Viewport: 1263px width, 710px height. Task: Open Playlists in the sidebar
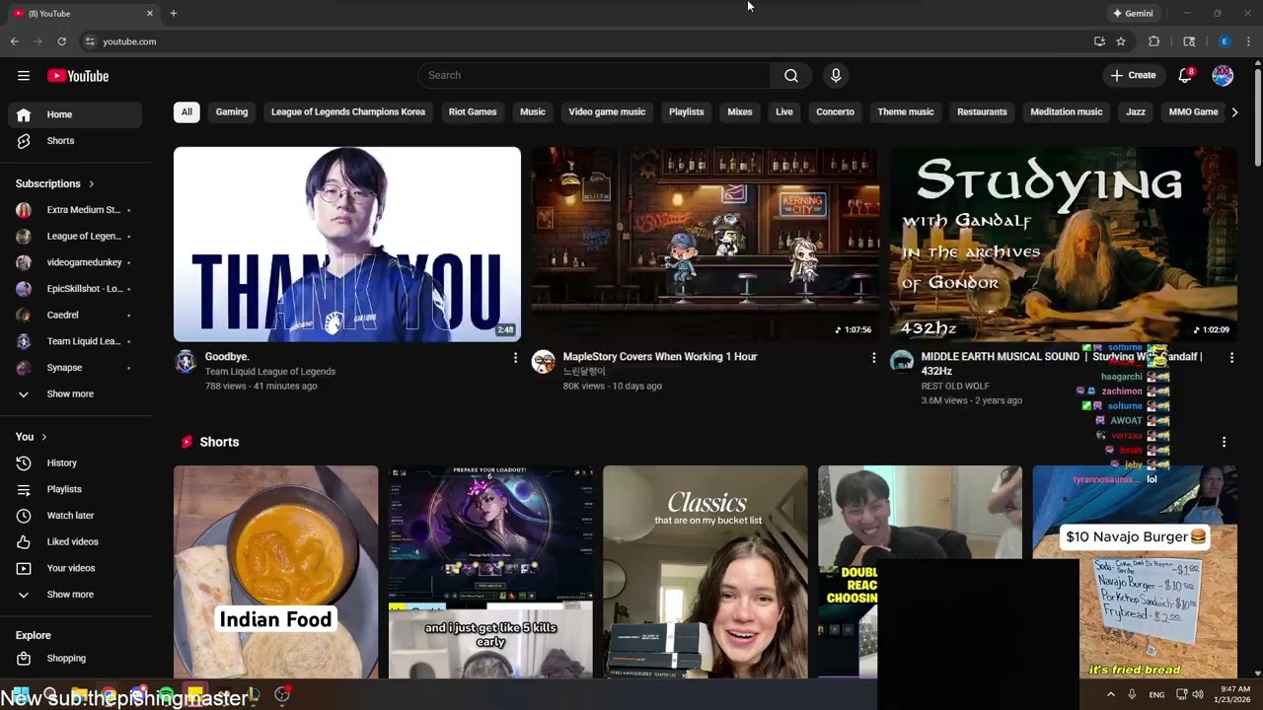point(75,489)
